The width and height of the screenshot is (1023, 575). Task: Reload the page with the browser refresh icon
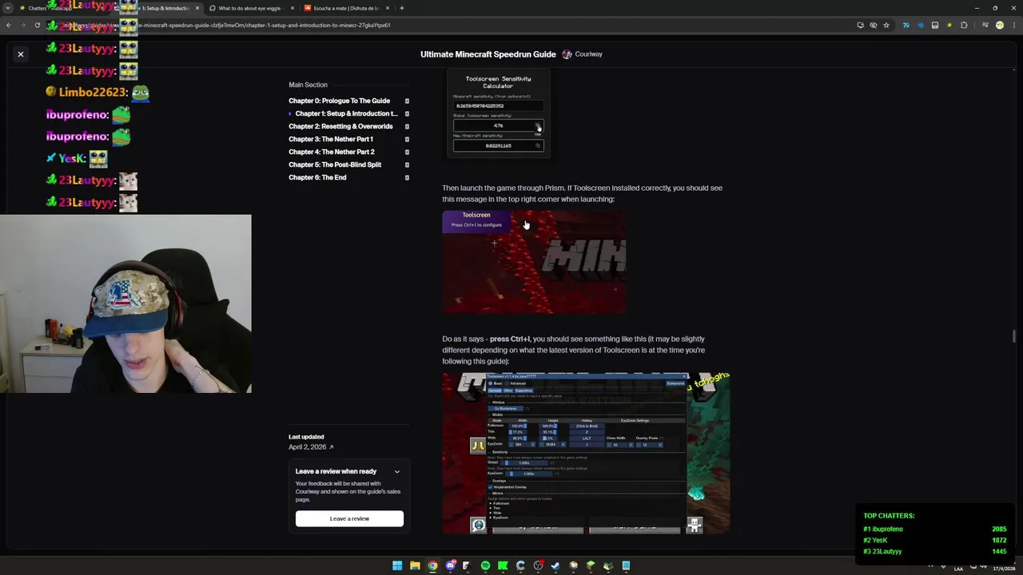point(37,25)
